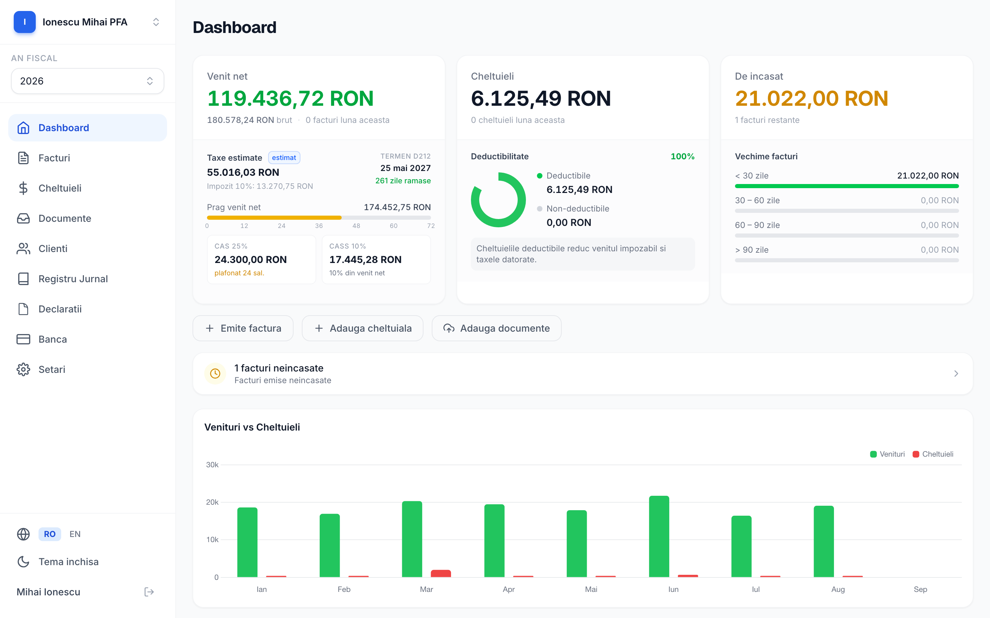Click the Mar red expenses bar
Viewport: 990px width, 618px height.
(441, 573)
